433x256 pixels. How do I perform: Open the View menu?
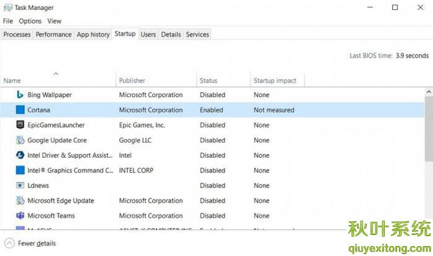[x=54, y=21]
